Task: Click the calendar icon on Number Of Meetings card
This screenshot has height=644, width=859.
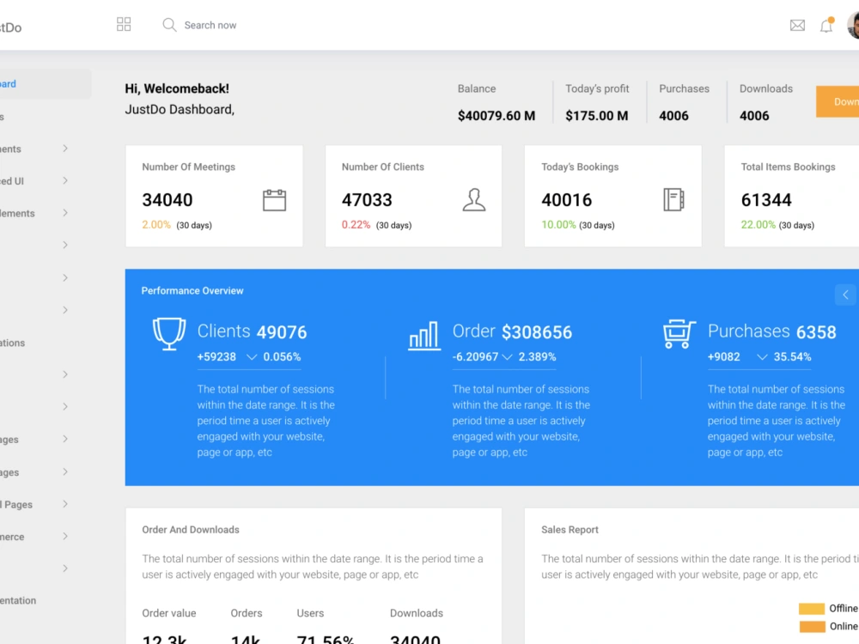Action: pyautogui.click(x=274, y=199)
